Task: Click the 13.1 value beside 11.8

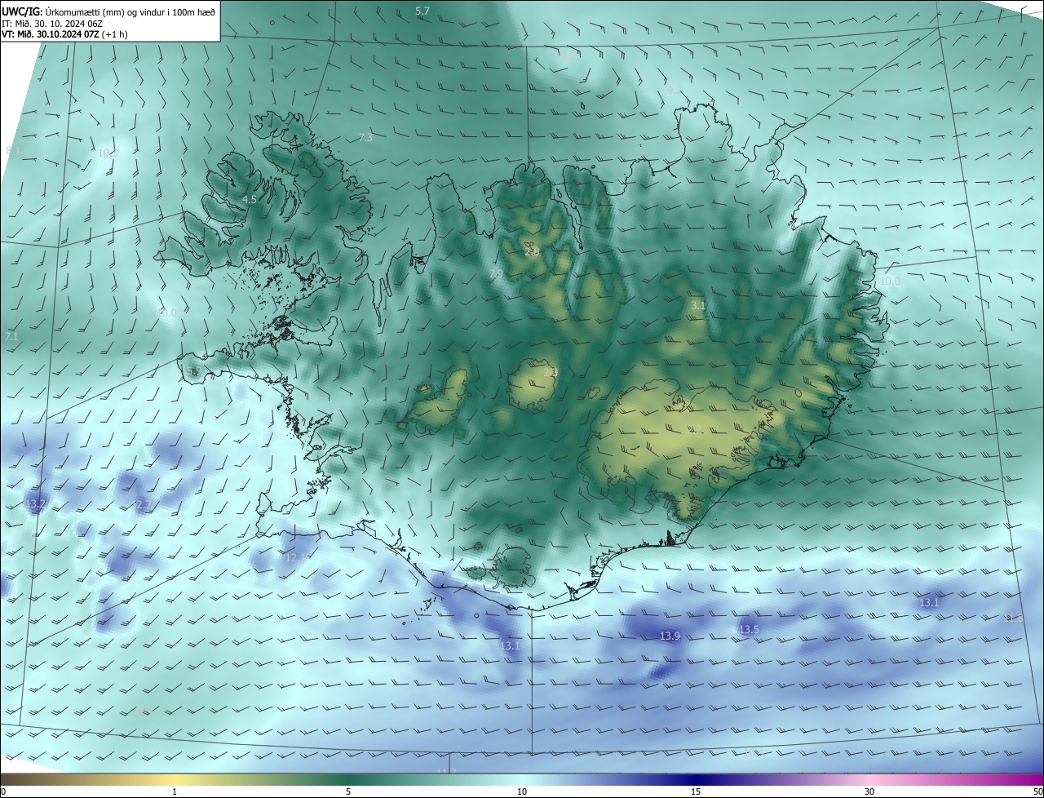Action: tap(929, 602)
